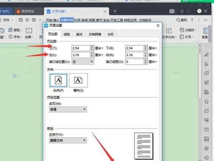
Task: Click the picture icon in right sidebar
Action: [206, 139]
